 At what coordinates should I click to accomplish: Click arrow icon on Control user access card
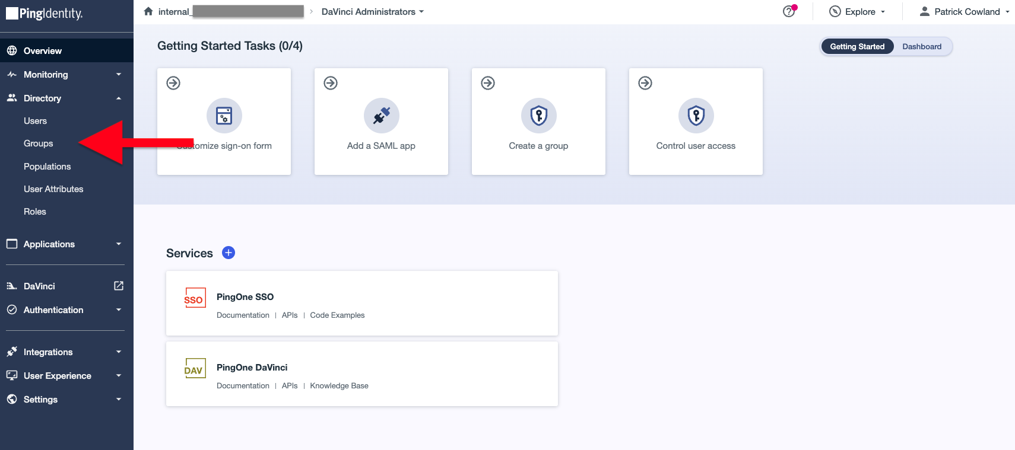645,83
